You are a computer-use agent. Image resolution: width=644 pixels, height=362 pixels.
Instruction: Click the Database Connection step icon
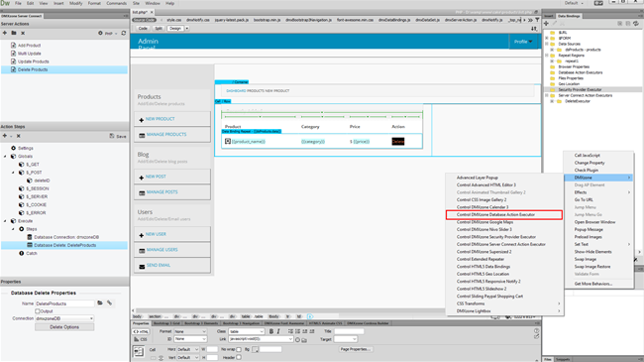click(30, 237)
